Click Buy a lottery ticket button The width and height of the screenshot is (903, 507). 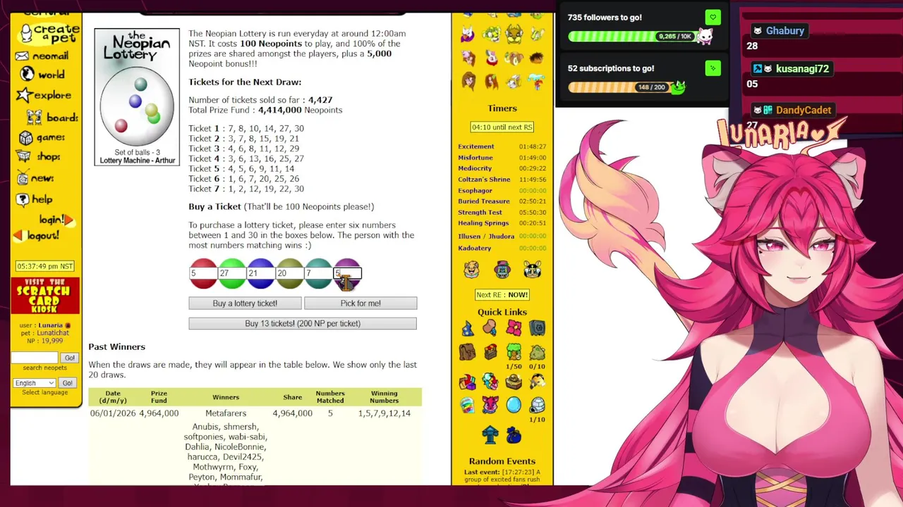pyautogui.click(x=245, y=303)
